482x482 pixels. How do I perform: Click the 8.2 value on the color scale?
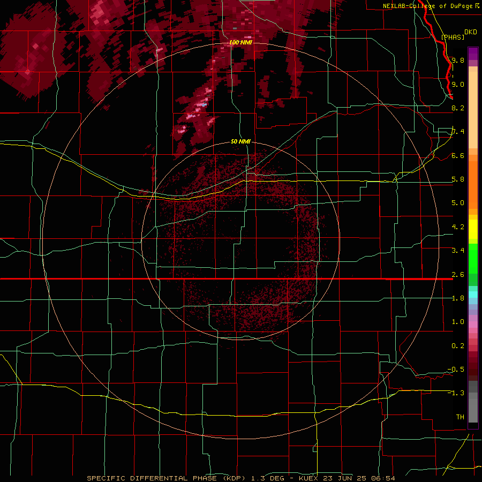tap(458, 108)
